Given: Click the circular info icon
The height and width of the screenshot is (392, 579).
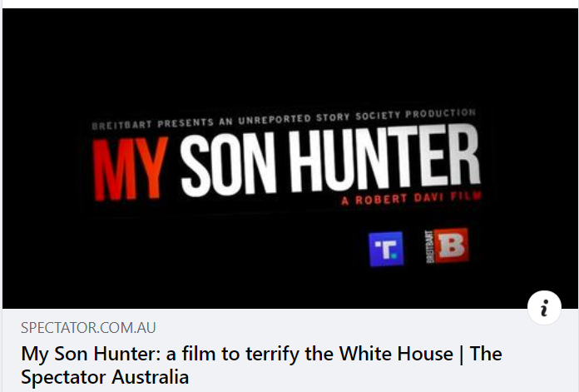Looking at the screenshot, I should click(x=544, y=309).
